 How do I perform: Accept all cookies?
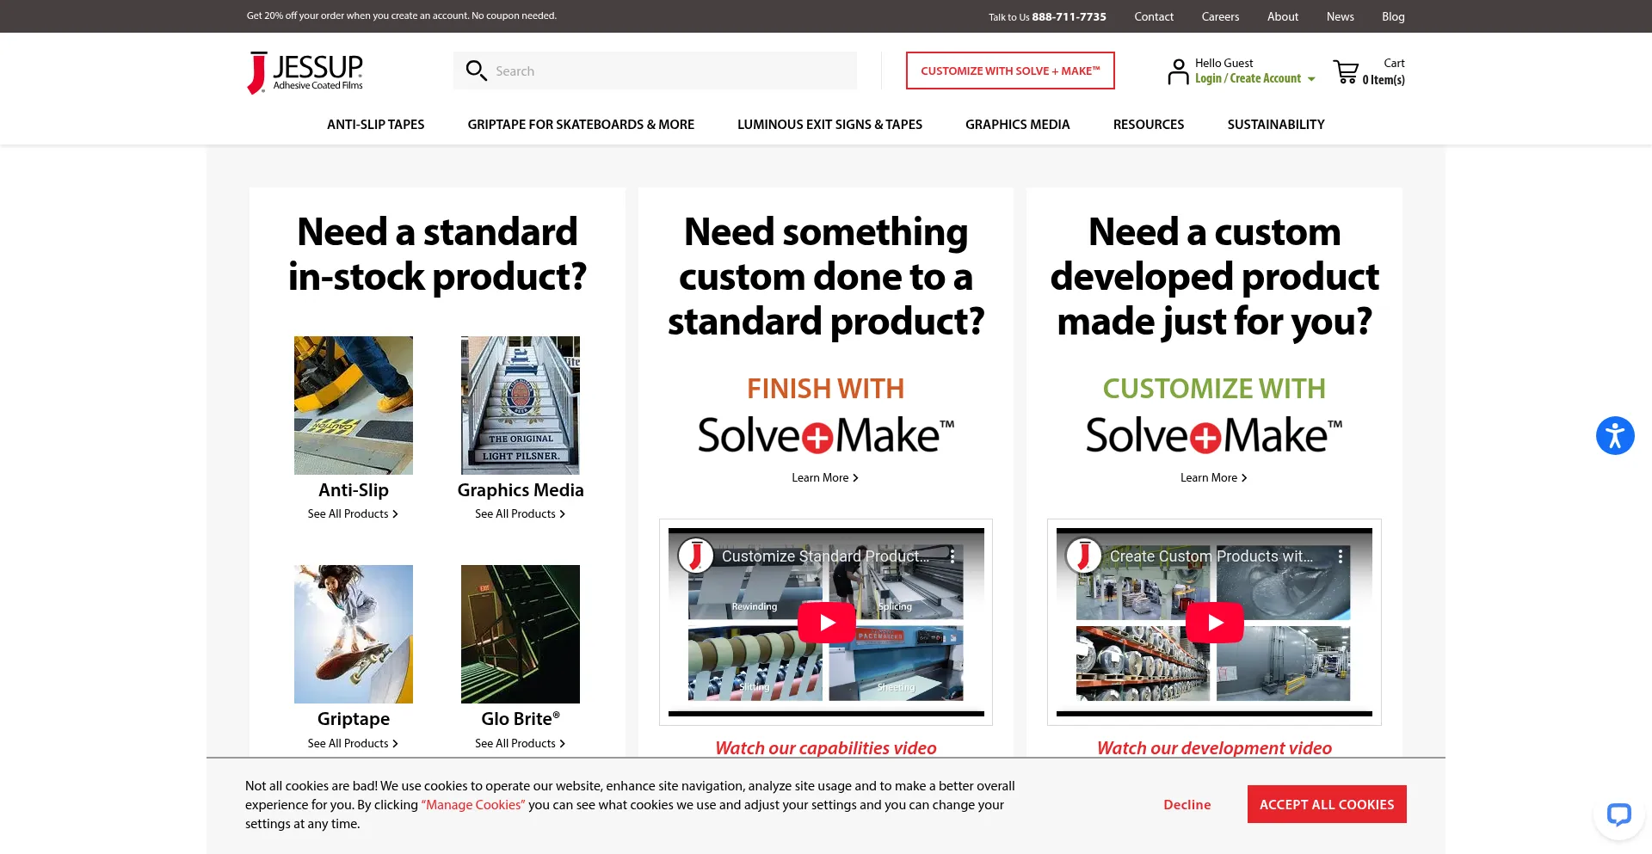1327,804
